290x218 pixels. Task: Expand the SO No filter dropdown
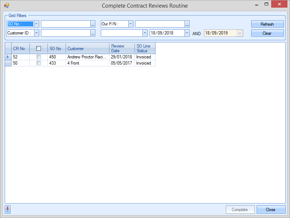click(36, 24)
